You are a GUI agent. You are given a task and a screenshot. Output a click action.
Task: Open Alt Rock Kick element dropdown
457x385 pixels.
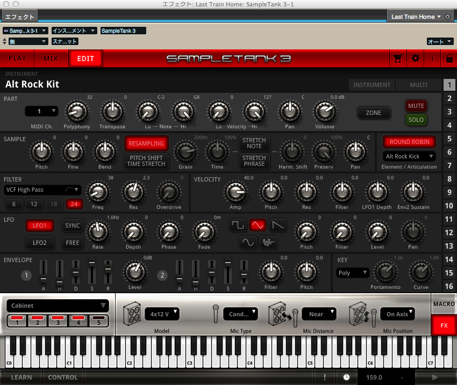click(x=409, y=156)
